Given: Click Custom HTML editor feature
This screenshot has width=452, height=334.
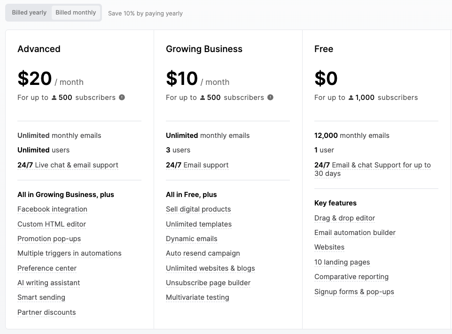Looking at the screenshot, I should point(52,224).
